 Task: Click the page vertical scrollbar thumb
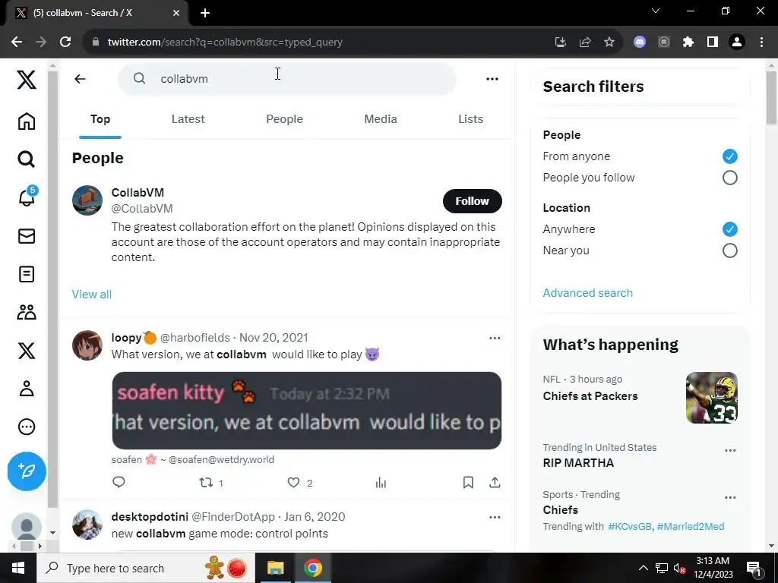[771, 98]
